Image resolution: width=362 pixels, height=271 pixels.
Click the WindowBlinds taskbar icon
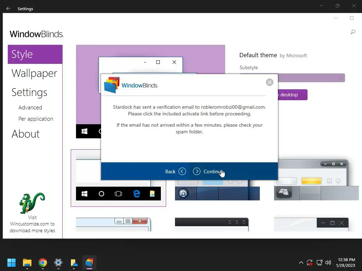click(89, 263)
